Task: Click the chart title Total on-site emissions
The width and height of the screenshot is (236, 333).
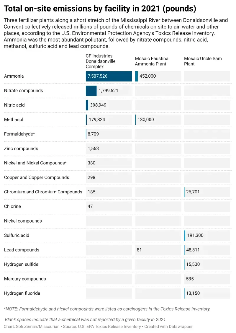Action: pos(100,9)
